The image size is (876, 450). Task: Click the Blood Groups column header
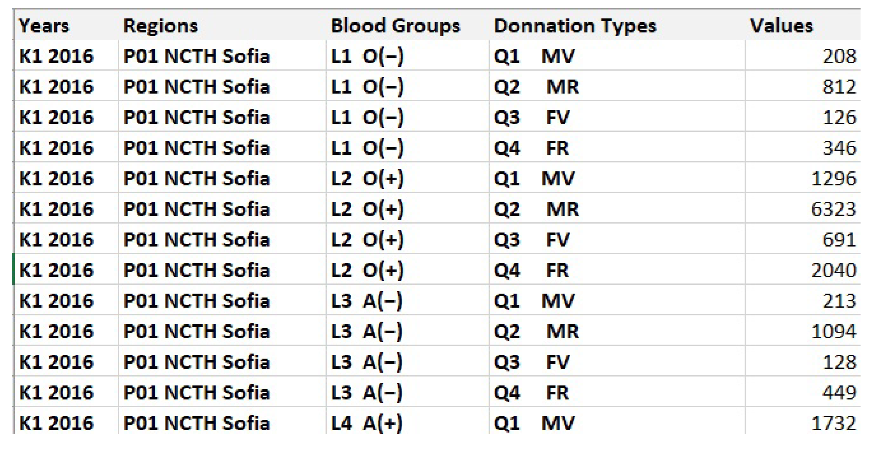tap(395, 26)
